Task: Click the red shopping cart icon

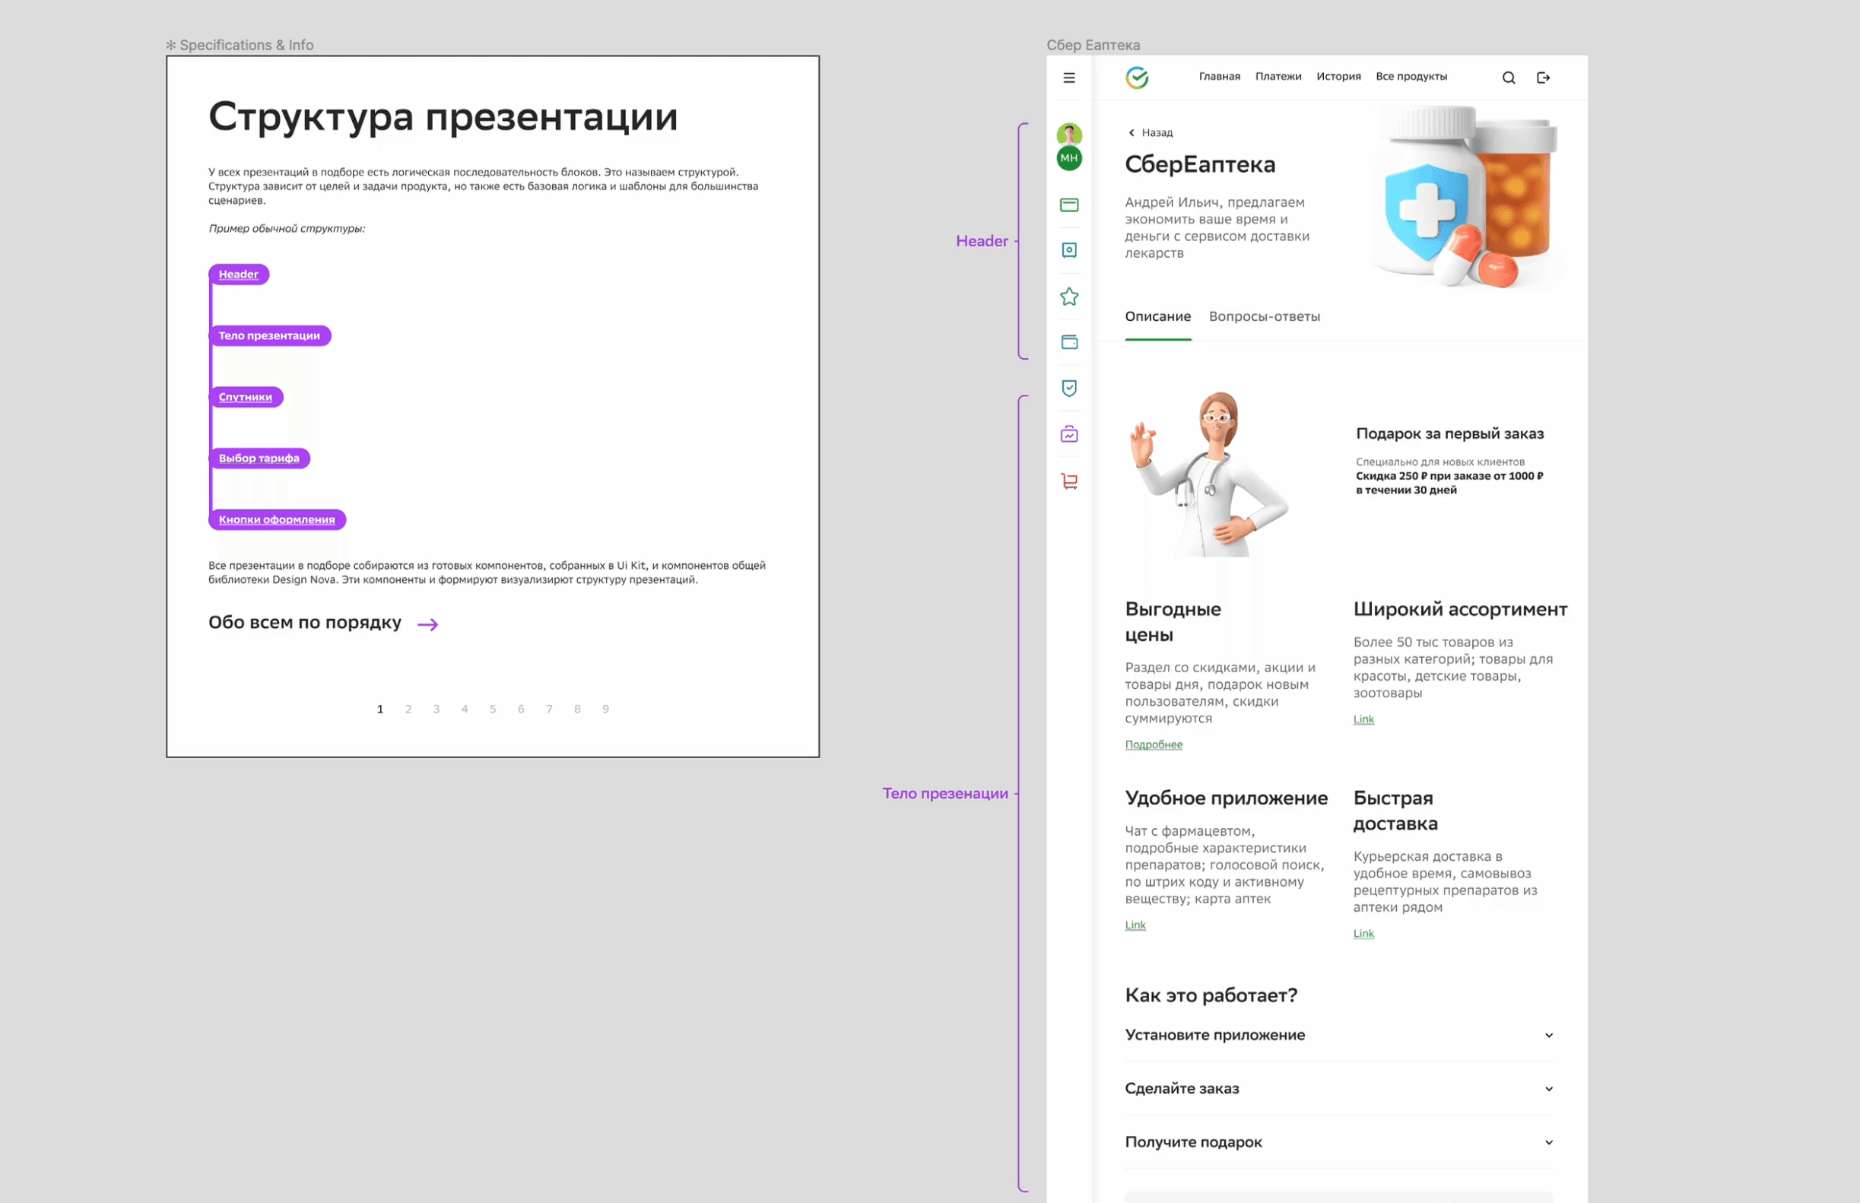Action: coord(1068,481)
